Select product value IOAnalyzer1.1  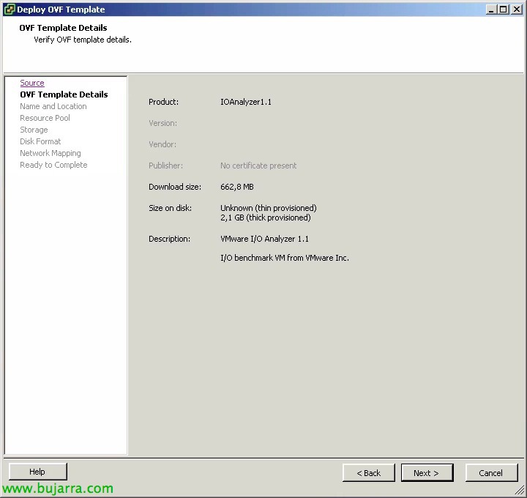(x=246, y=102)
